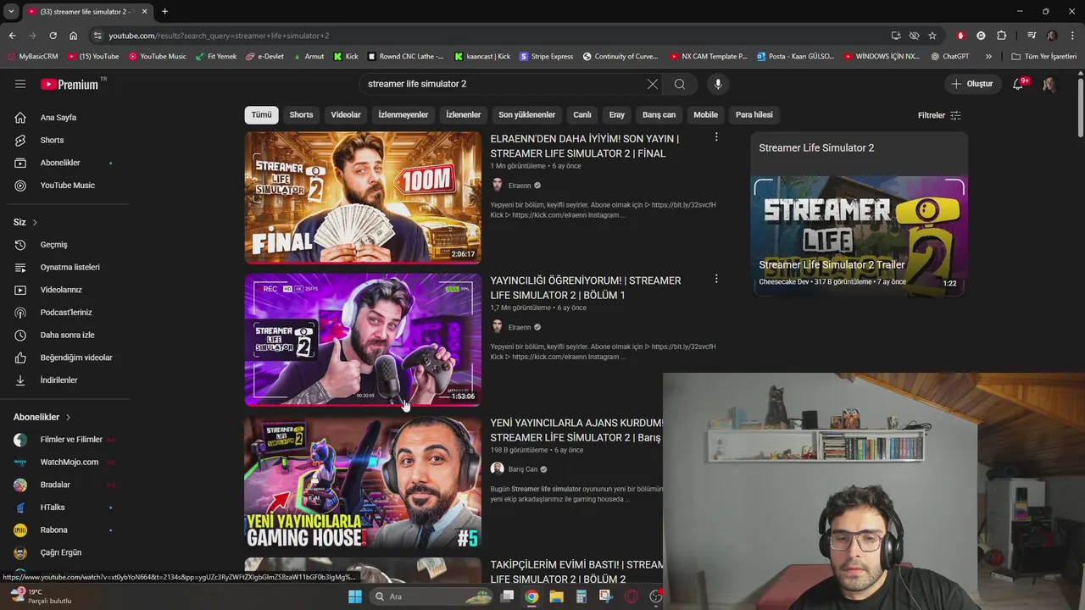Open Ana Sayfa in the sidebar
Image resolution: width=1085 pixels, height=610 pixels.
point(58,118)
